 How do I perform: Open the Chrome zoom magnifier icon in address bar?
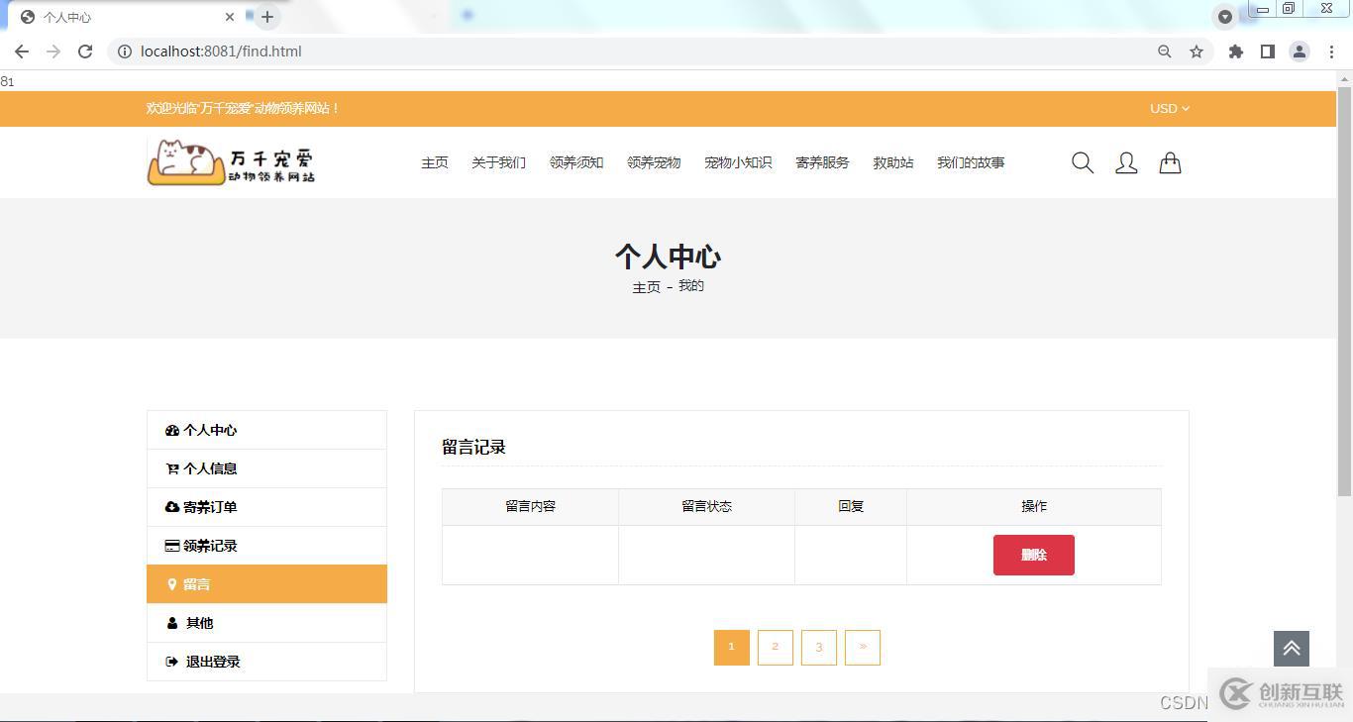[x=1165, y=52]
